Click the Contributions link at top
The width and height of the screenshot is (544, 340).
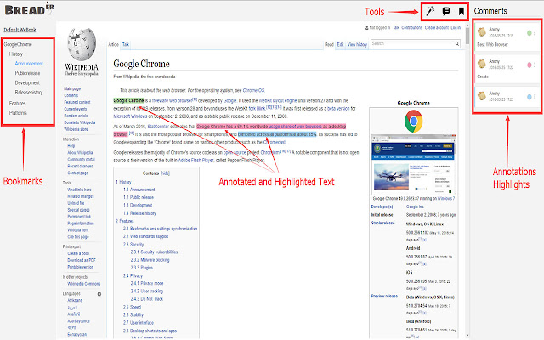pos(411,27)
